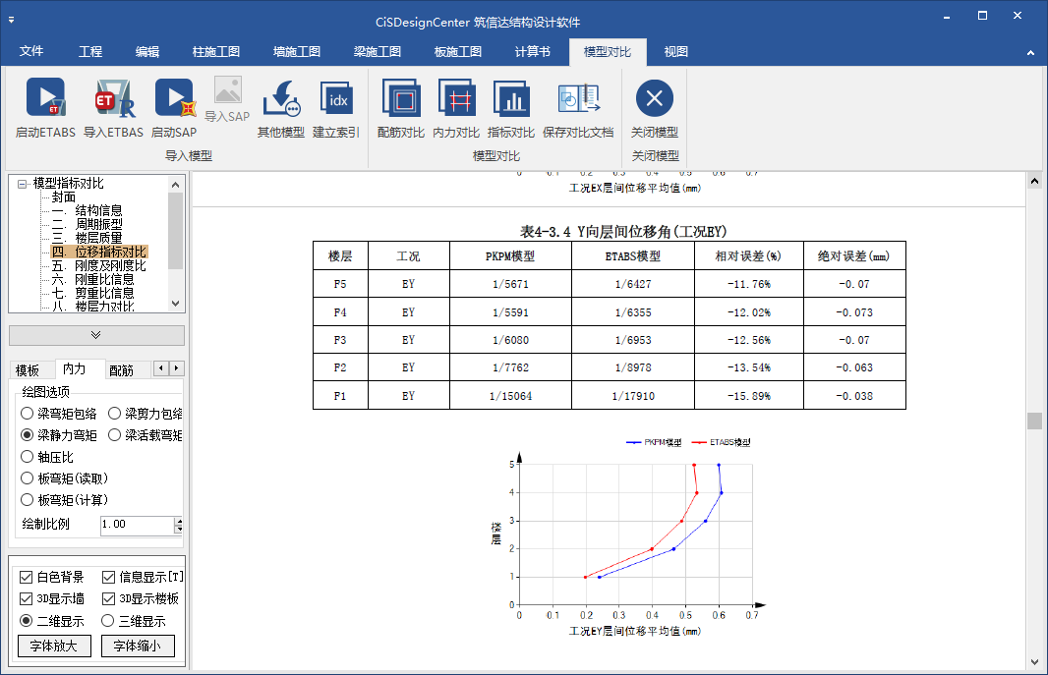Open the 墙施工图 tab
The image size is (1048, 675).
click(297, 51)
